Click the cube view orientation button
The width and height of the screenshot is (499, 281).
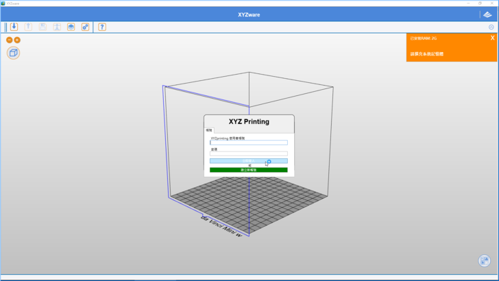(x=14, y=53)
